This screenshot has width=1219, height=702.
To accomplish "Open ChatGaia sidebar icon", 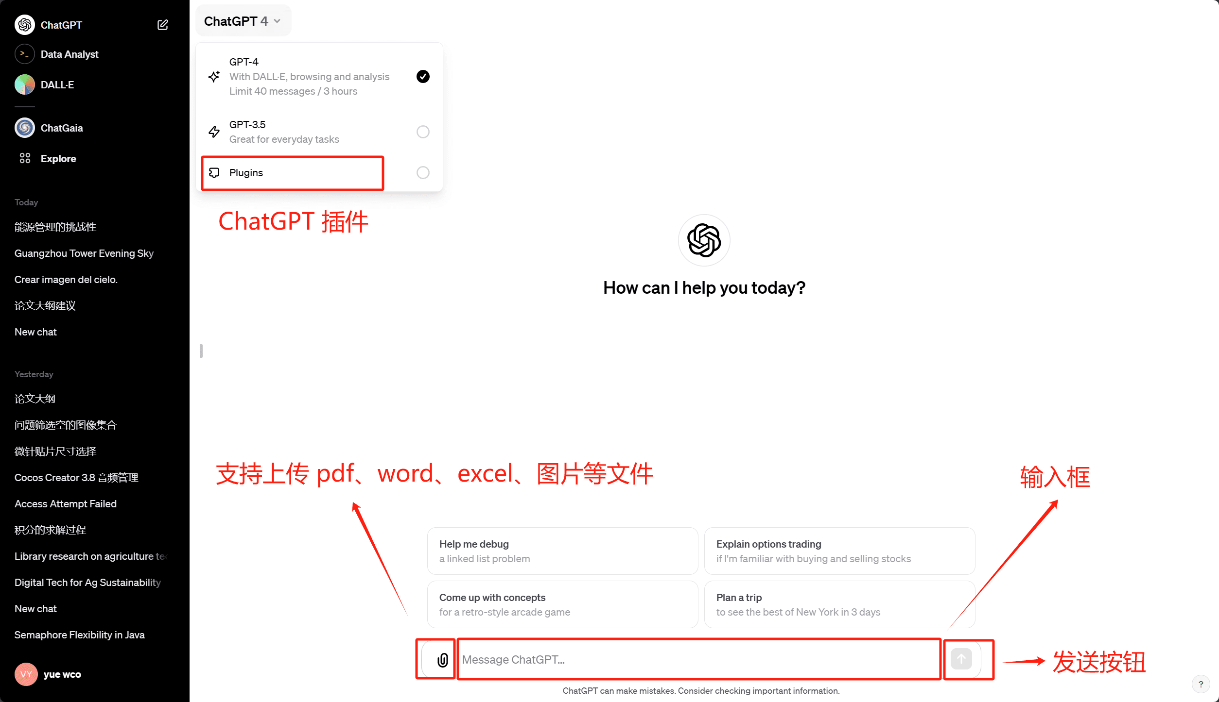I will pyautogui.click(x=24, y=128).
